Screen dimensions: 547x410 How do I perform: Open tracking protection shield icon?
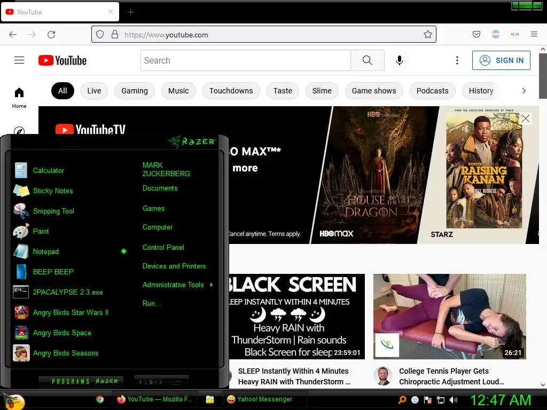tap(100, 34)
